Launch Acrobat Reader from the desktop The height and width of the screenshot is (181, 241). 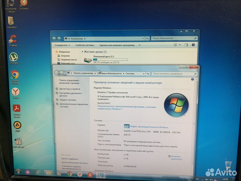(16, 109)
